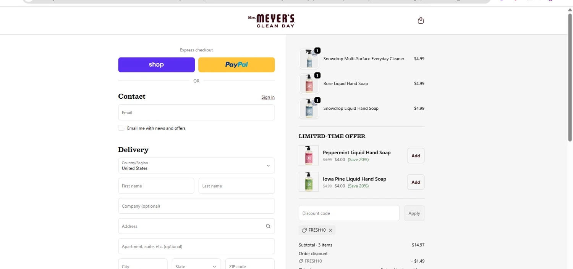Click Snowdrop Liquid Hand Soap thumbnail
Viewport: 573px width, 269px height.
click(309, 109)
